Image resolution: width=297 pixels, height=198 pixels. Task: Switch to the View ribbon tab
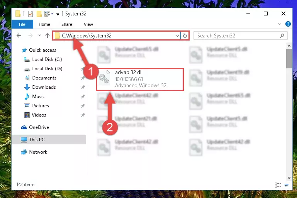click(88, 24)
